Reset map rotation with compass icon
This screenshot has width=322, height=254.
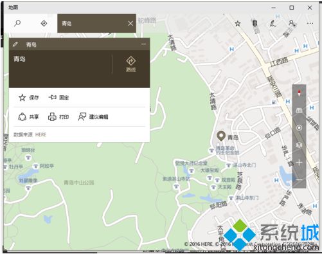click(299, 93)
